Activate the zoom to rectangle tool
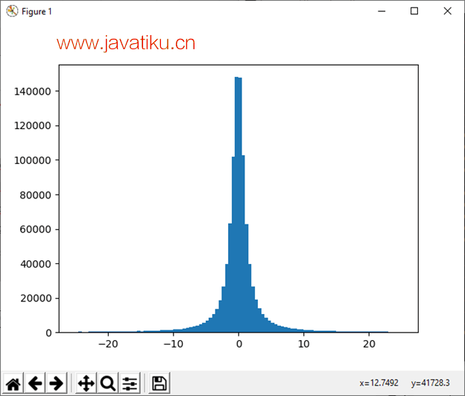The width and height of the screenshot is (465, 396). 107,383
